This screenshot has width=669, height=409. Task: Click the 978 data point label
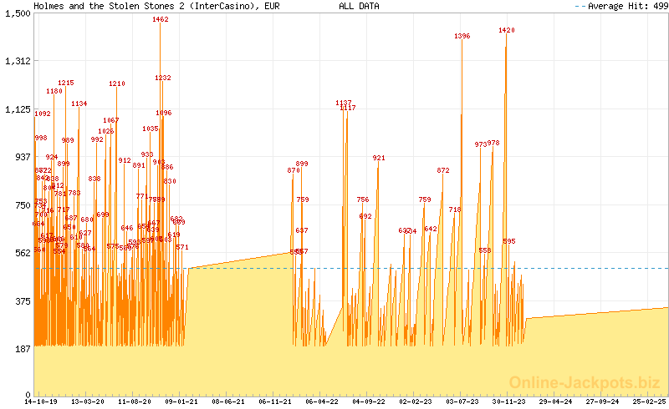tap(493, 143)
